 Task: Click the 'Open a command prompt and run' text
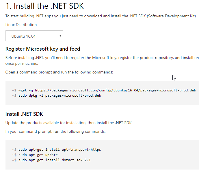coord(59,72)
